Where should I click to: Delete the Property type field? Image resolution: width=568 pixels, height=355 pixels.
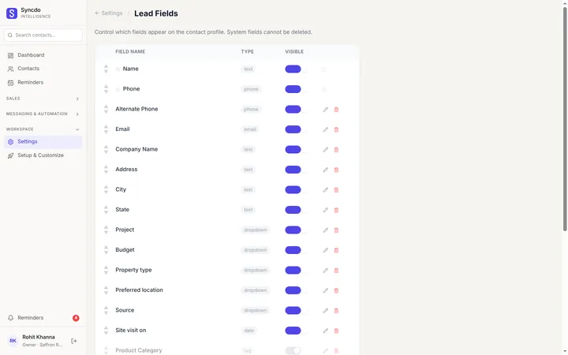tap(336, 271)
